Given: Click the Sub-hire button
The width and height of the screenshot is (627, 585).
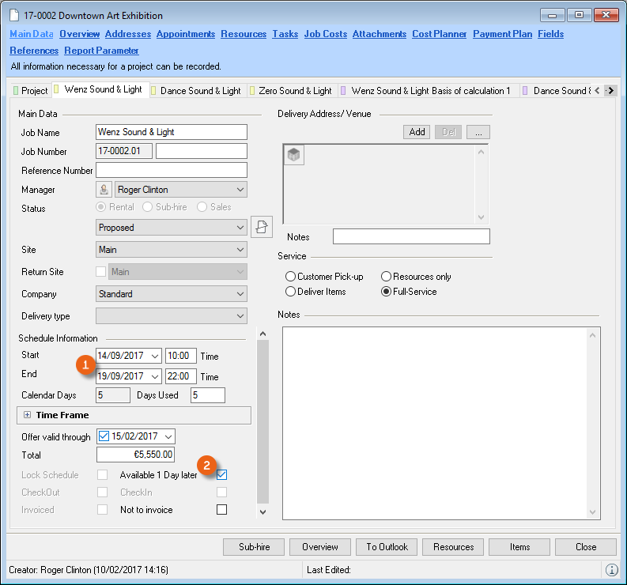Looking at the screenshot, I should pos(254,547).
